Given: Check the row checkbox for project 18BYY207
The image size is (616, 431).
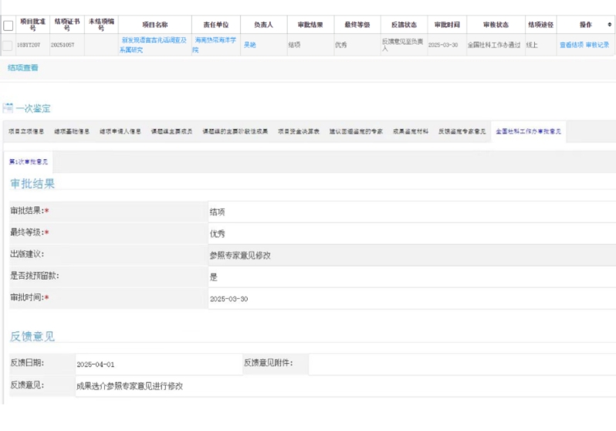Looking at the screenshot, I should [x=8, y=46].
